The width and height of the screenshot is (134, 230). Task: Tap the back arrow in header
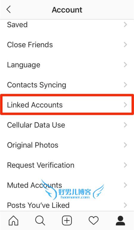9,10
